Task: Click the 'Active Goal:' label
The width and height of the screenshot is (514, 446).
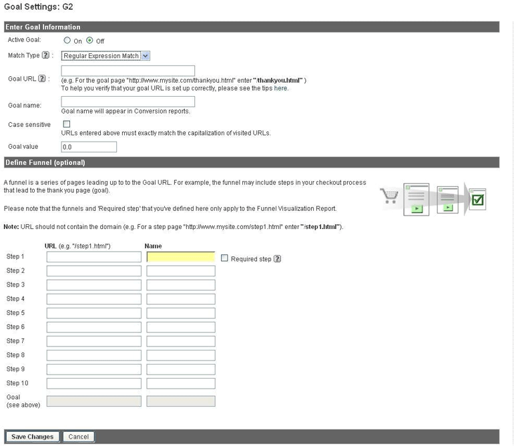Action: tap(24, 39)
